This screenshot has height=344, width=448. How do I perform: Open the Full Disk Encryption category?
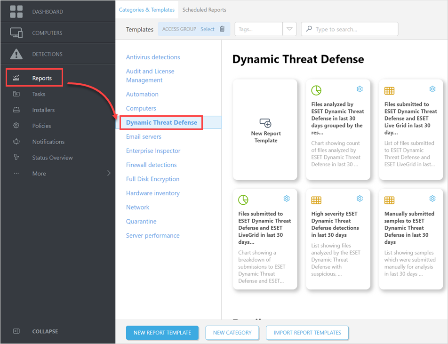tap(152, 179)
